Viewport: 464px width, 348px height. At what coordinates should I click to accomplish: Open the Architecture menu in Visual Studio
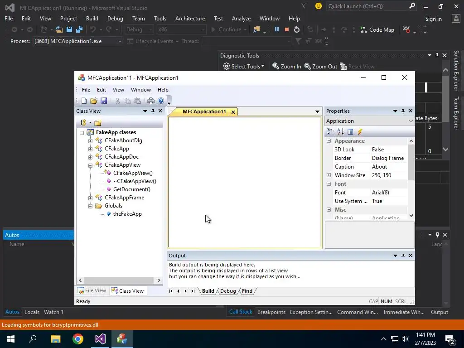190,18
